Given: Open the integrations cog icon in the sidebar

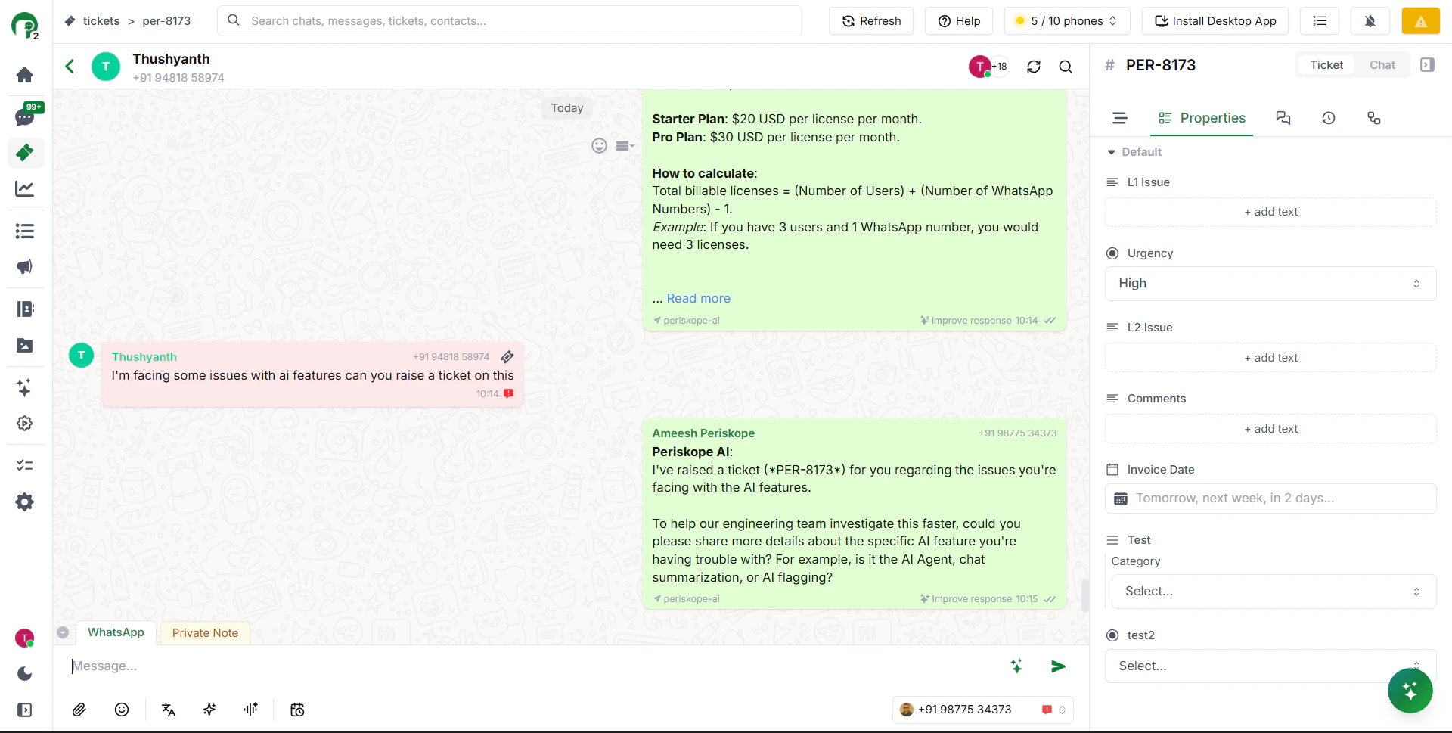Looking at the screenshot, I should point(24,423).
